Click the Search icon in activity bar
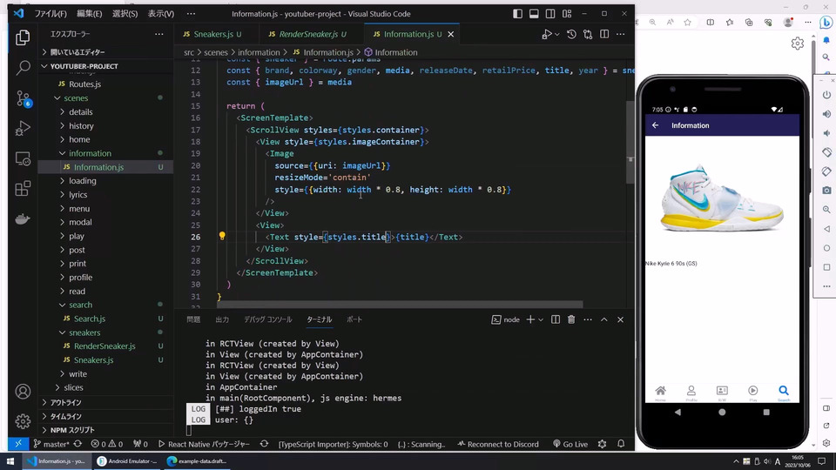 [24, 68]
